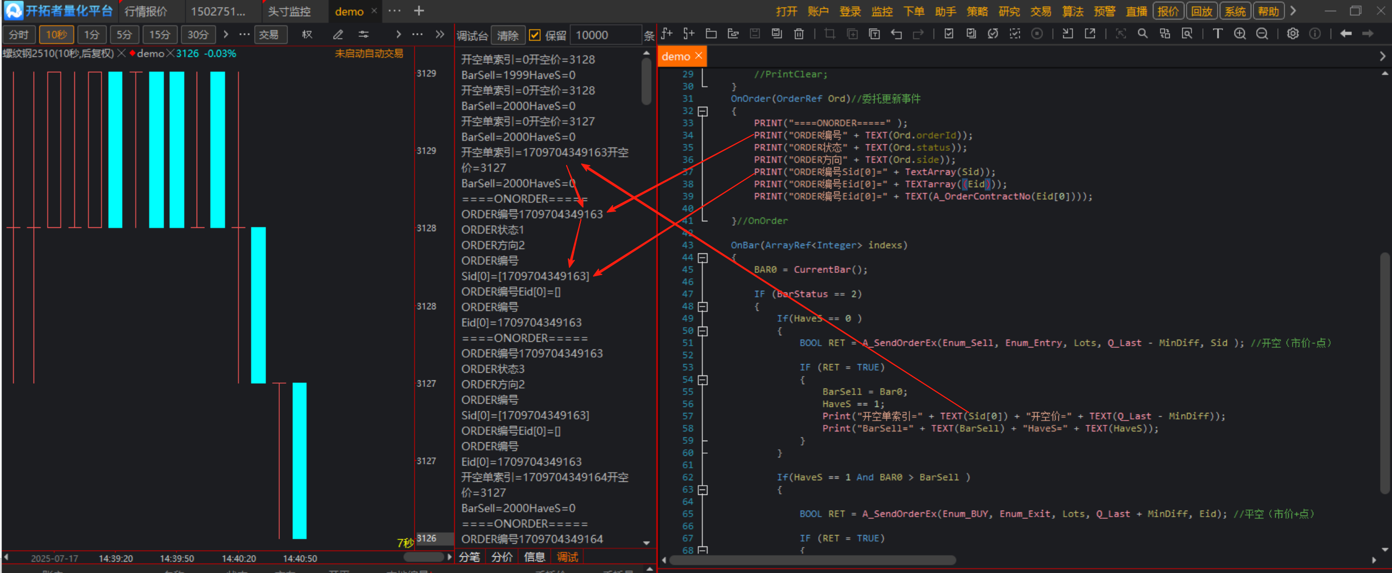Click the refresh-check icon in editor toolbar
The height and width of the screenshot is (573, 1392).
[x=993, y=34]
